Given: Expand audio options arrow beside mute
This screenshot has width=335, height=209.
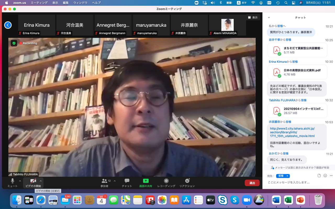Looking at the screenshot, I should coord(20,181).
